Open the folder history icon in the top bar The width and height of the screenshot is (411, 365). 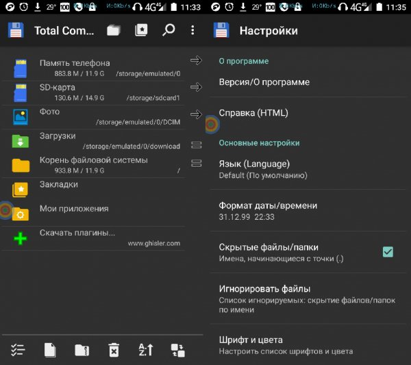coord(114,30)
